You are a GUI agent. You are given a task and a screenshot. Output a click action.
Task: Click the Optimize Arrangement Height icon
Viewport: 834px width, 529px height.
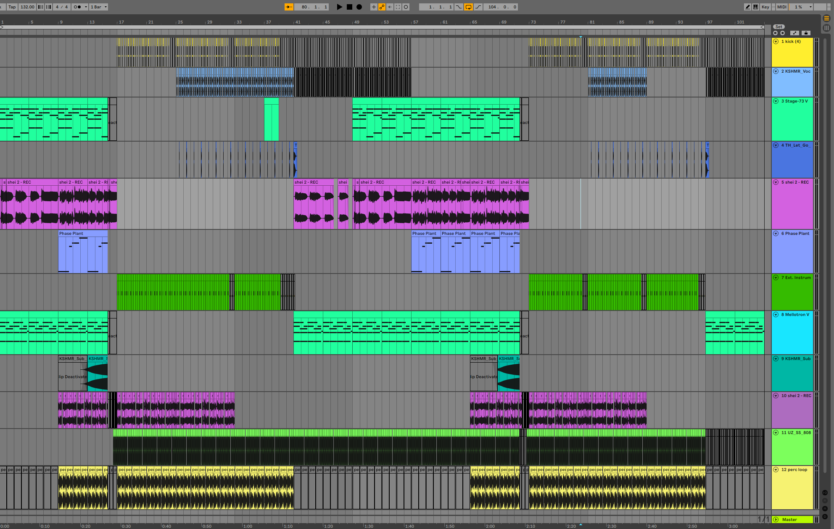pyautogui.click(x=794, y=33)
